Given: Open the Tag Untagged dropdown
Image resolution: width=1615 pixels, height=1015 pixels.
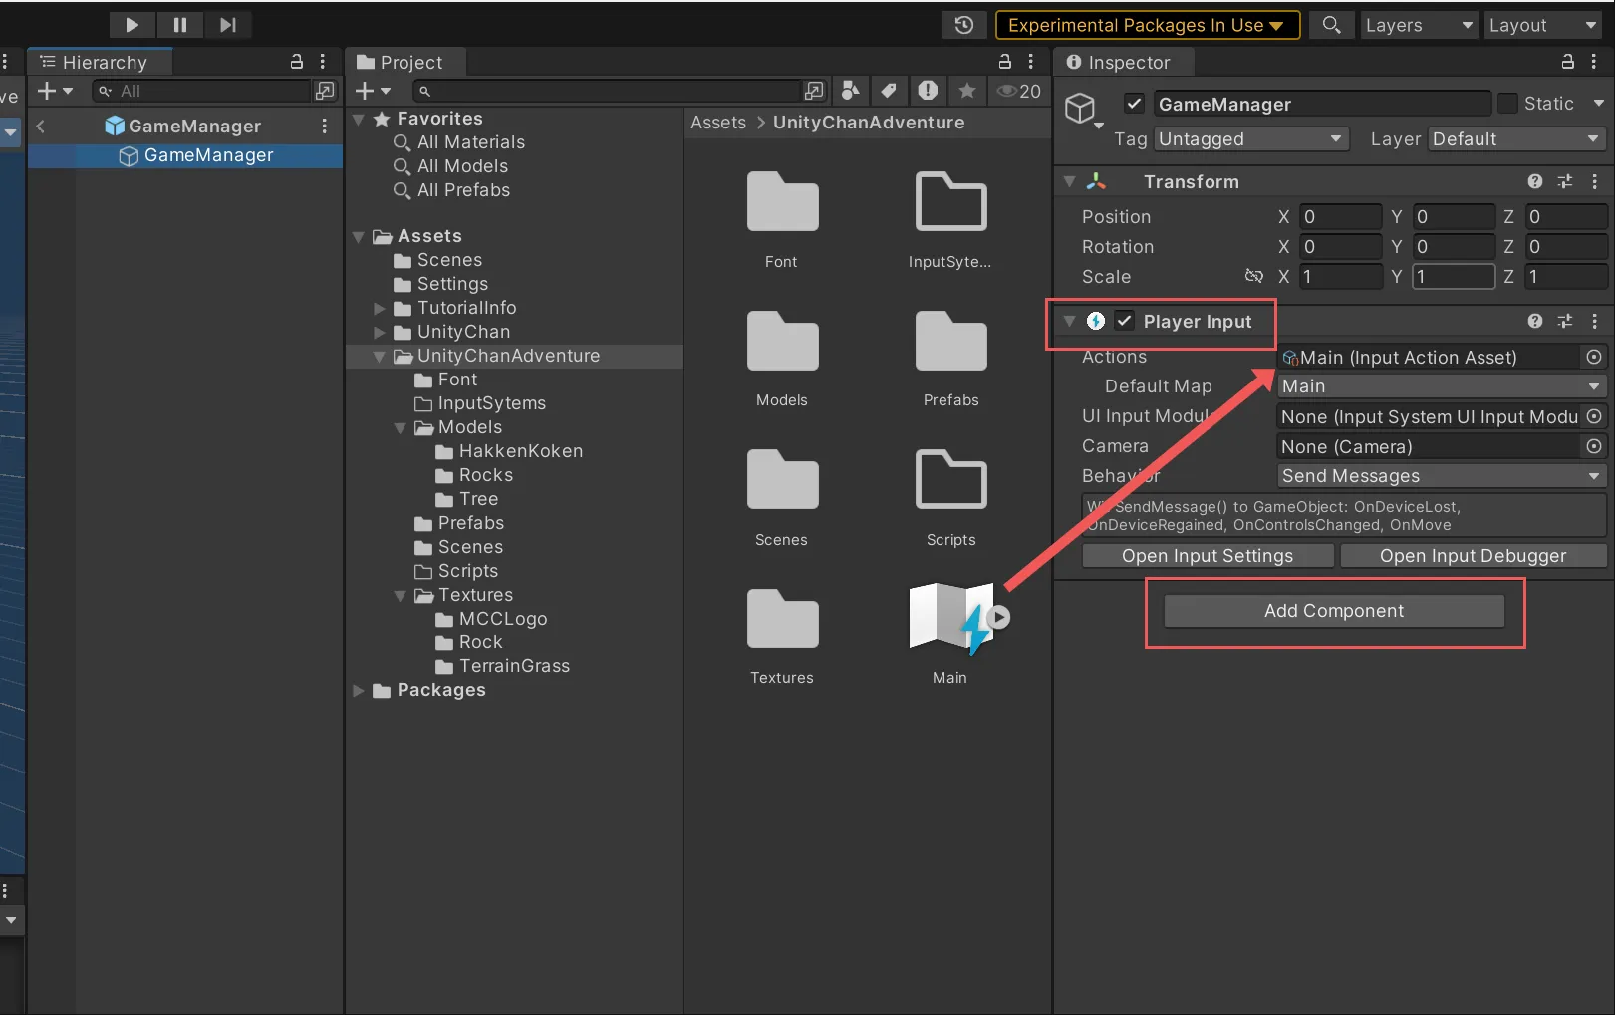Looking at the screenshot, I should click(x=1250, y=139).
